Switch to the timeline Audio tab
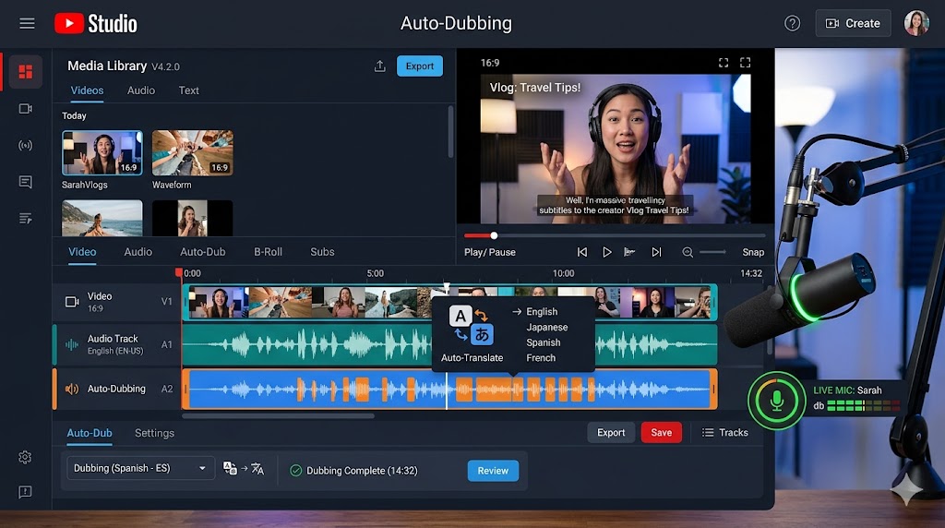 click(138, 252)
